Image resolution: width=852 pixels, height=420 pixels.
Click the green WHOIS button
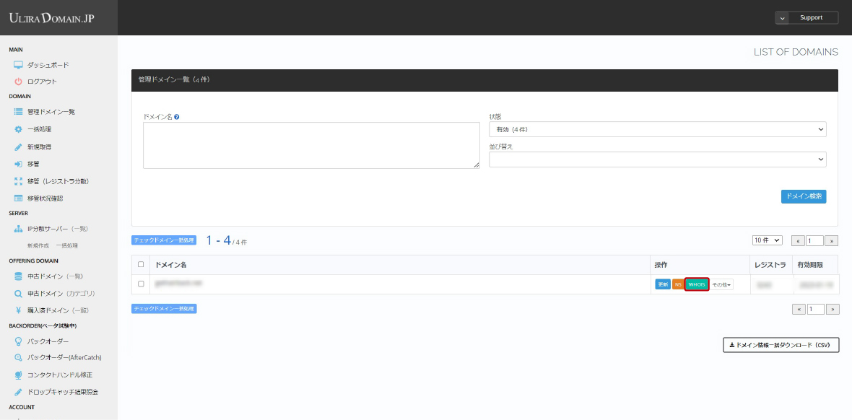point(697,284)
